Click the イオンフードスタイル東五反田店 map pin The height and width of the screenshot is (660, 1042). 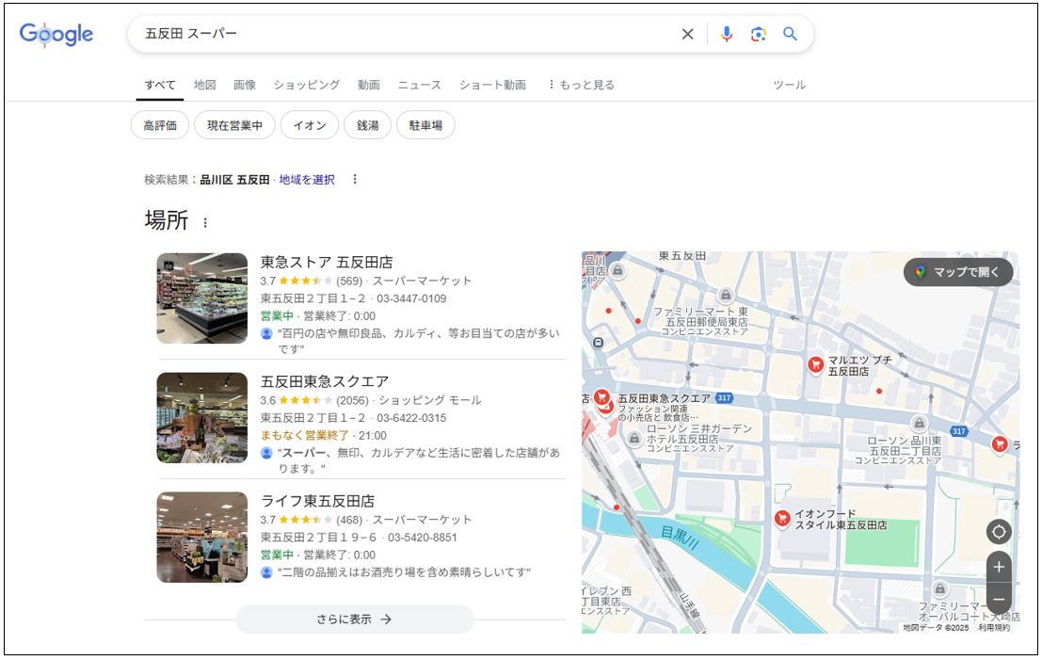pos(783,518)
